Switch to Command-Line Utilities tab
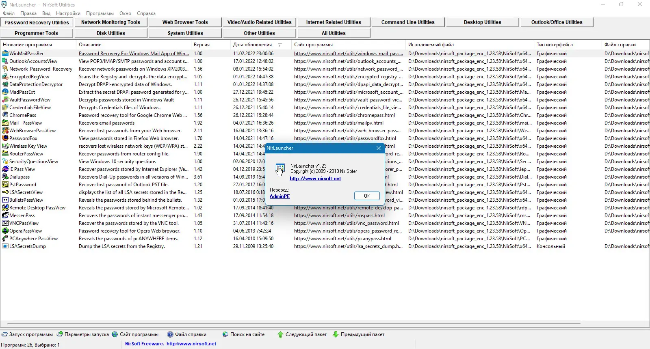650x349 pixels. click(408, 22)
